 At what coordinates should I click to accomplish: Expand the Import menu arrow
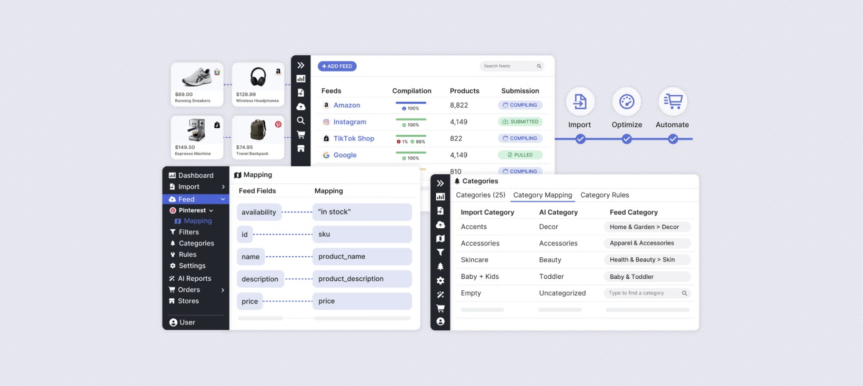point(223,187)
